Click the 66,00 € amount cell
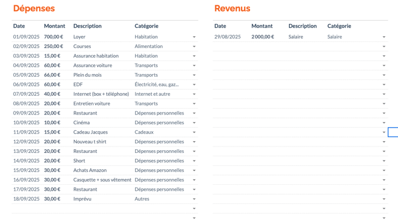Image resolution: width=398 pixels, height=220 pixels. pyautogui.click(x=52, y=75)
